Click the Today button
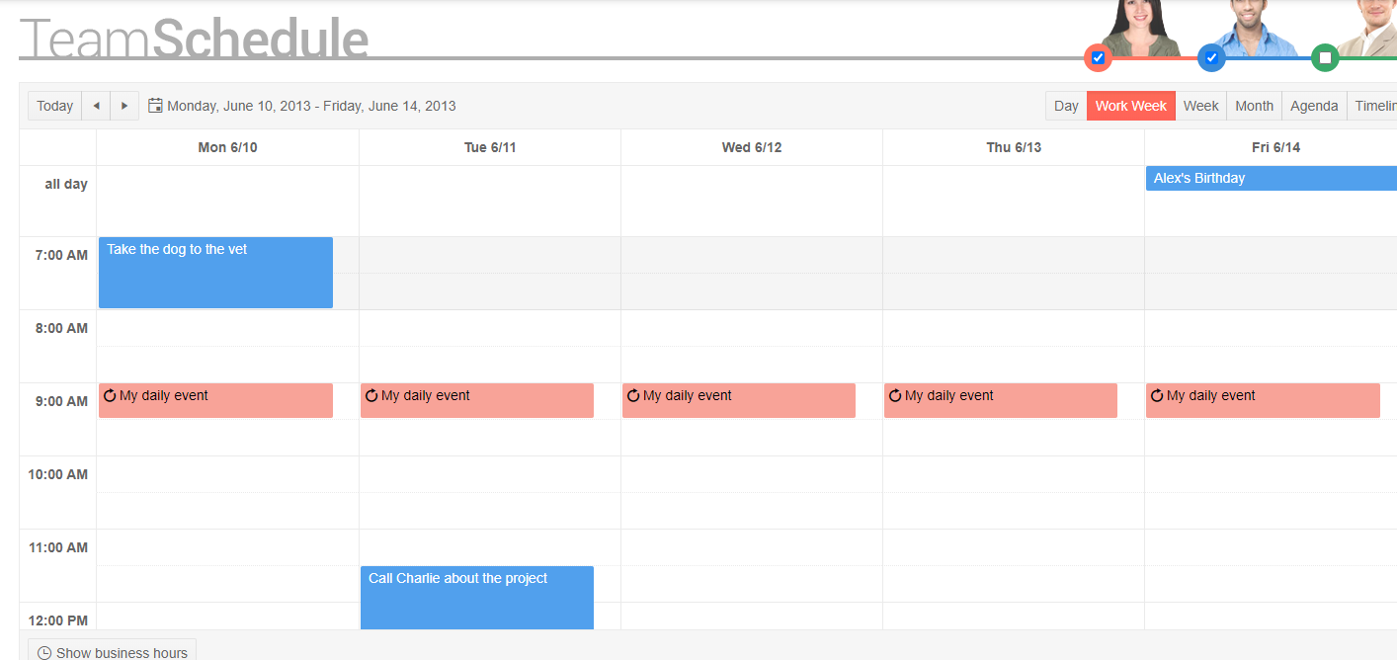Viewport: 1397px width, 660px height. (54, 106)
